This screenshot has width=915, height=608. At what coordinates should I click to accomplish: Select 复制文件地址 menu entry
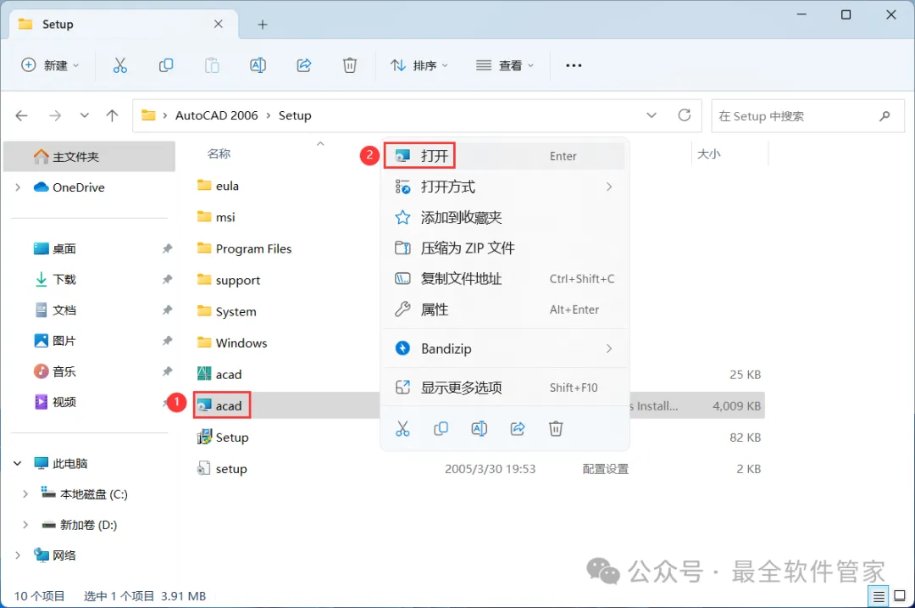click(505, 279)
